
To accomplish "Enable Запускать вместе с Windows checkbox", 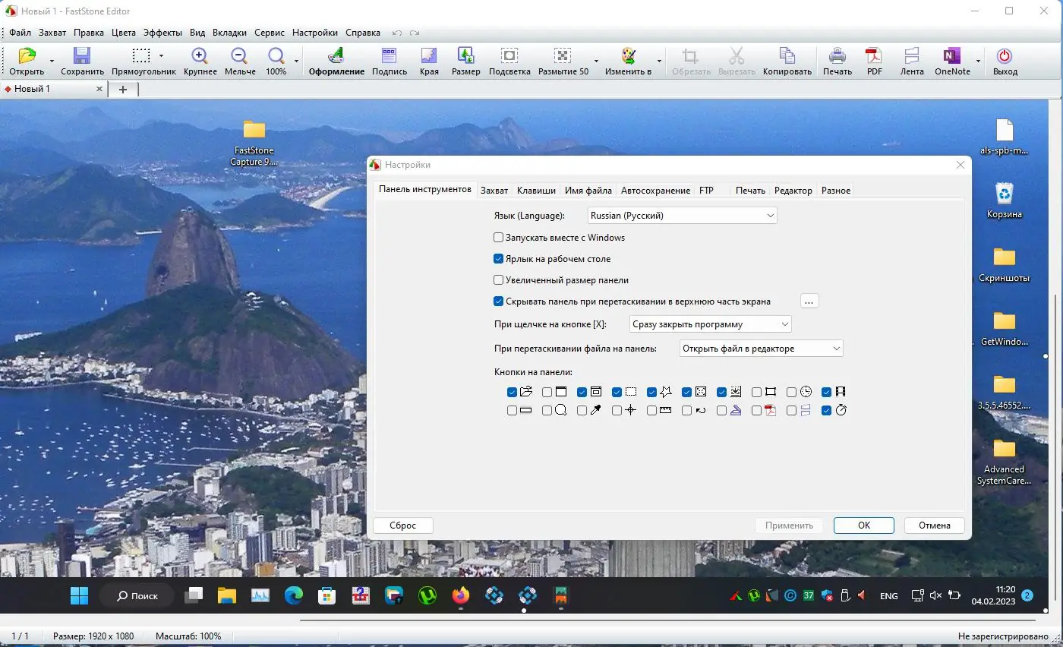I will [x=499, y=238].
